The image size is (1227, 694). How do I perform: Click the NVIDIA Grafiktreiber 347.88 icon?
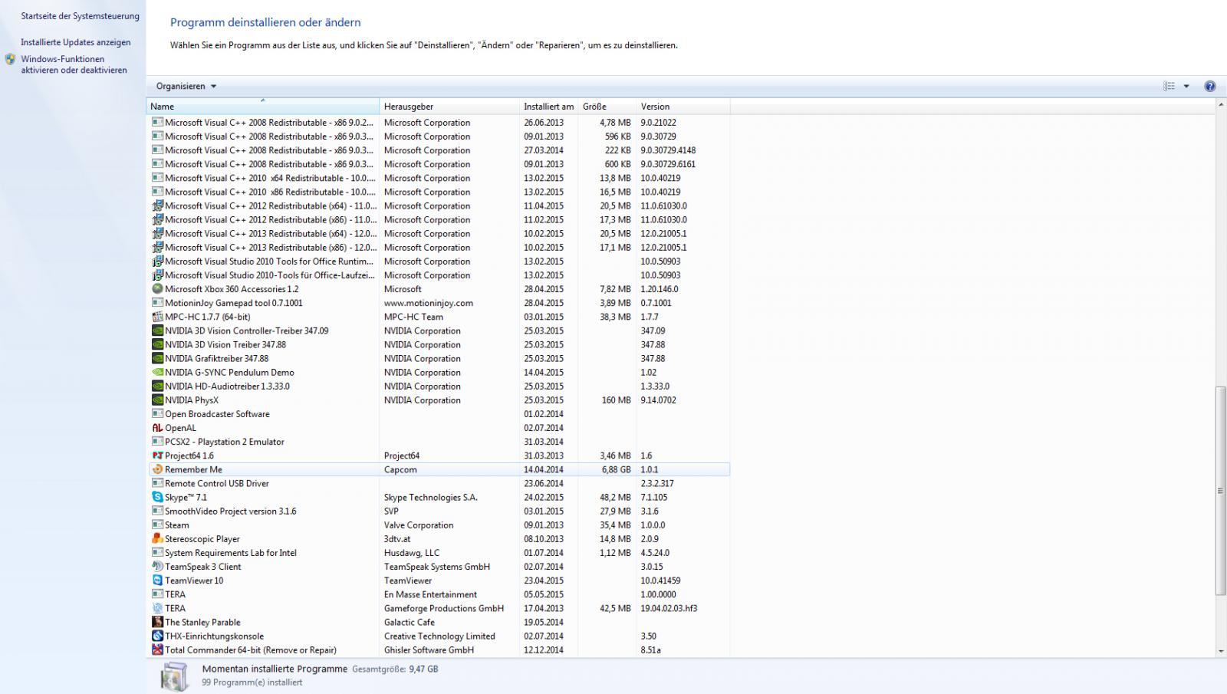point(157,359)
